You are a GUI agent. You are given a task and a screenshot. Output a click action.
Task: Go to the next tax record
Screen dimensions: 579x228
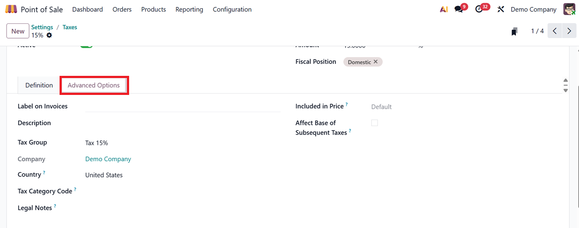569,31
